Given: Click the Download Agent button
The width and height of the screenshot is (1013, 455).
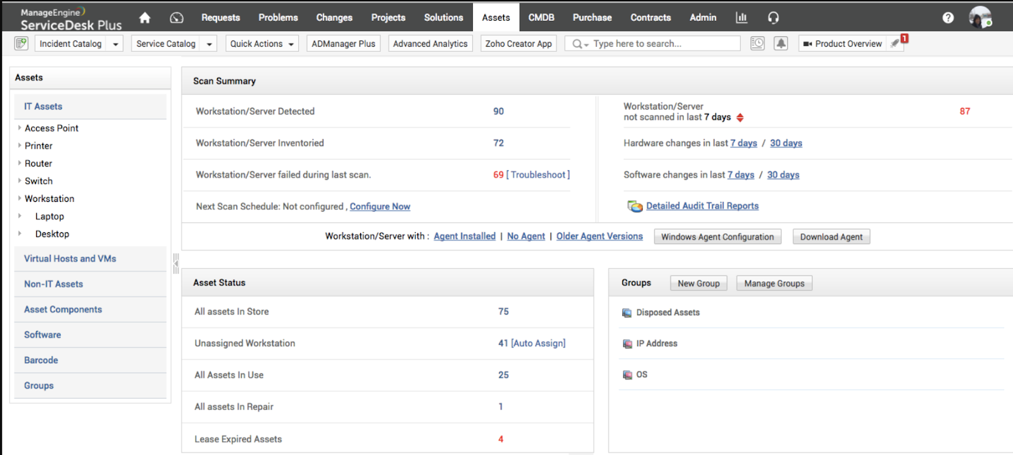Looking at the screenshot, I should (x=831, y=237).
